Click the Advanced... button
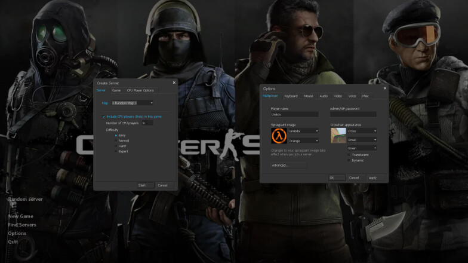 point(289,165)
